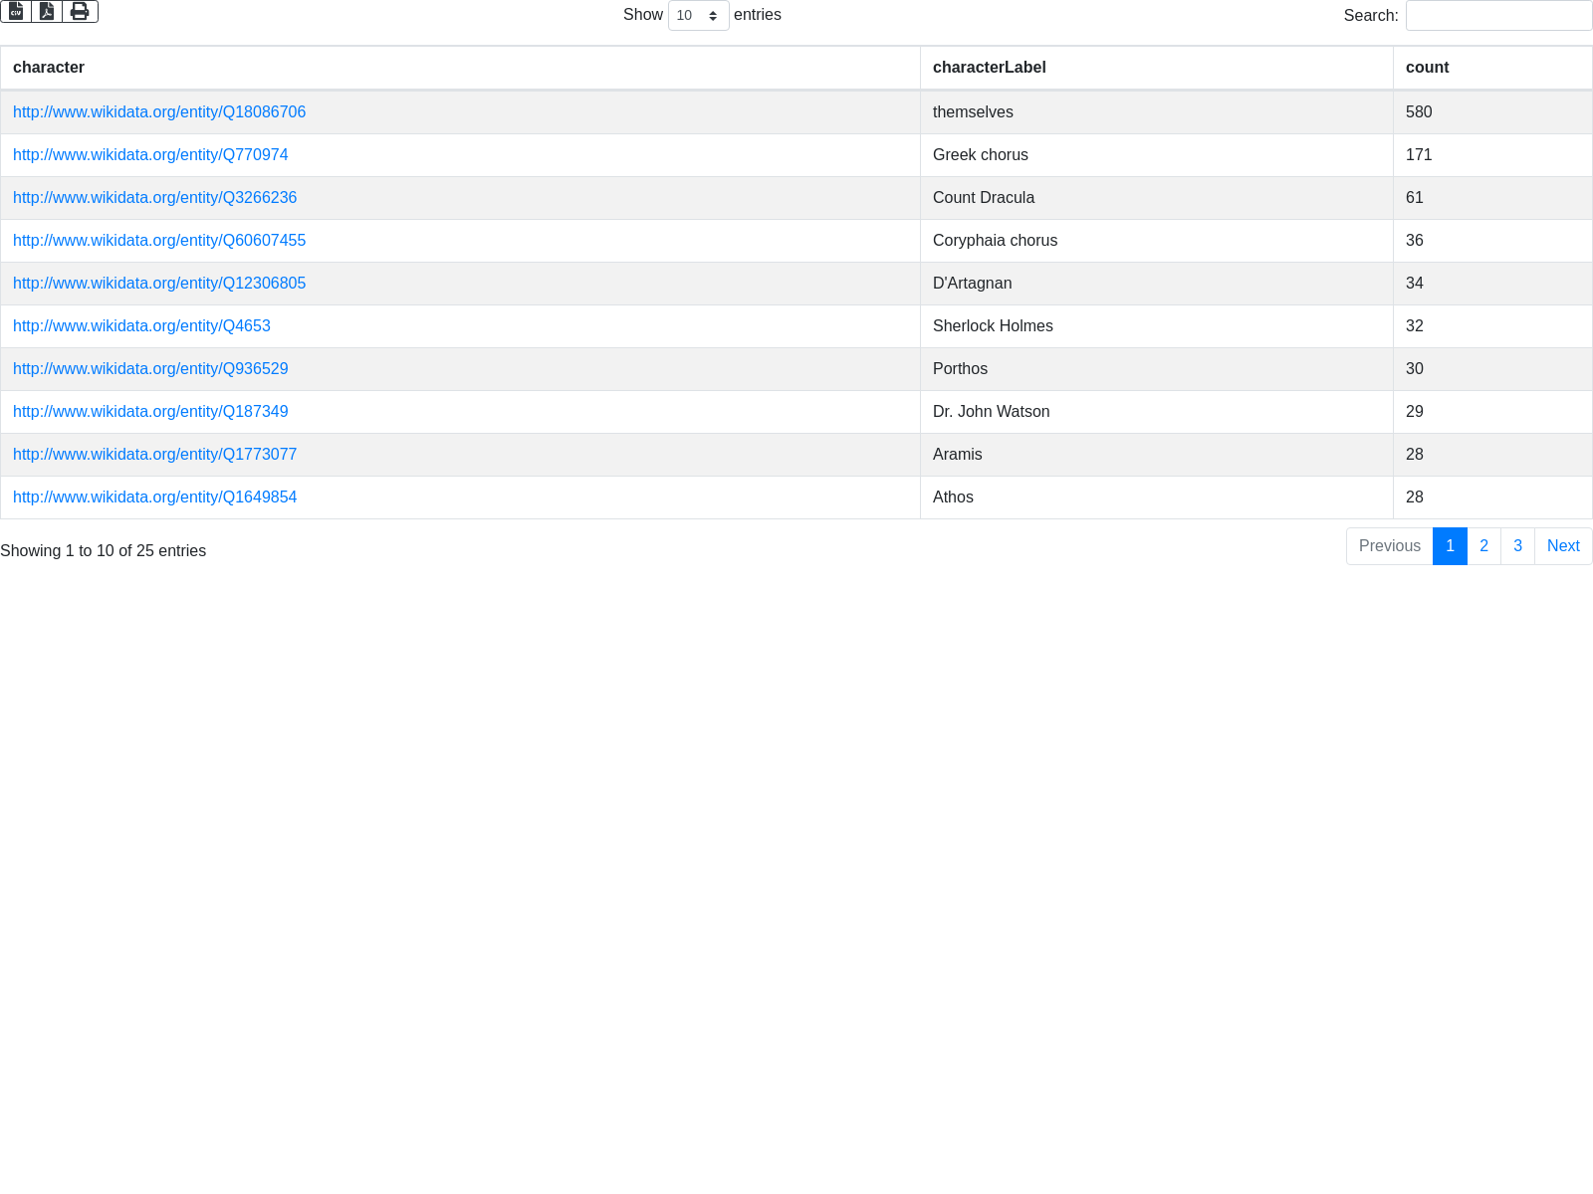Open Sherlock Holmes entity link Q4653
Viewport: 1593px width, 1194px height.
click(141, 326)
